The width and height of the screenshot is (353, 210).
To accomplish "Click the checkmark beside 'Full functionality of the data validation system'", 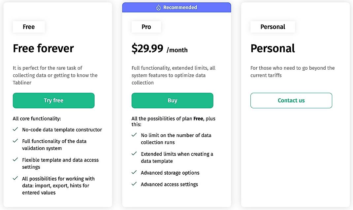I will tap(15, 141).
